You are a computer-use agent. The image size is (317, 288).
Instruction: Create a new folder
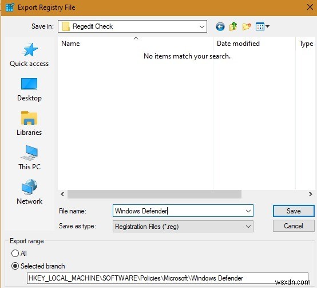coord(247,26)
